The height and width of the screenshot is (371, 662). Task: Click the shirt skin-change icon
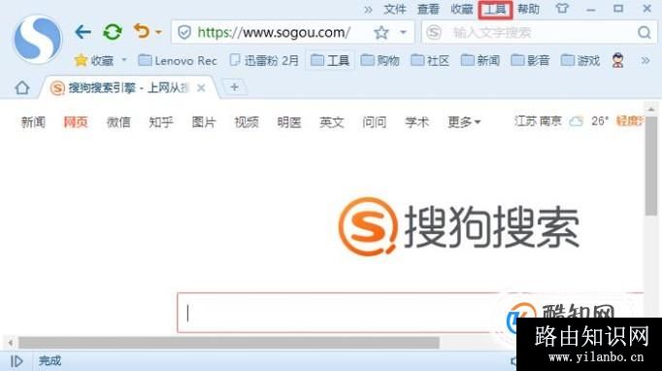(x=562, y=9)
